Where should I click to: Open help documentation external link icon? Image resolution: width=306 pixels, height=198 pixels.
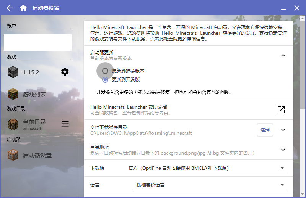[x=281, y=110]
